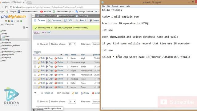Expand the freelancer database node
The image size is (197, 111).
(1, 43)
